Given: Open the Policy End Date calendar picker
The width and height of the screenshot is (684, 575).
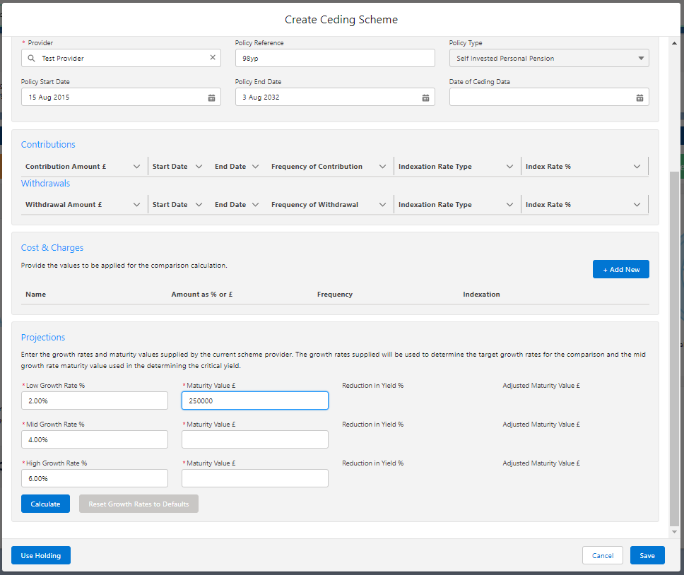Looking at the screenshot, I should (x=425, y=97).
